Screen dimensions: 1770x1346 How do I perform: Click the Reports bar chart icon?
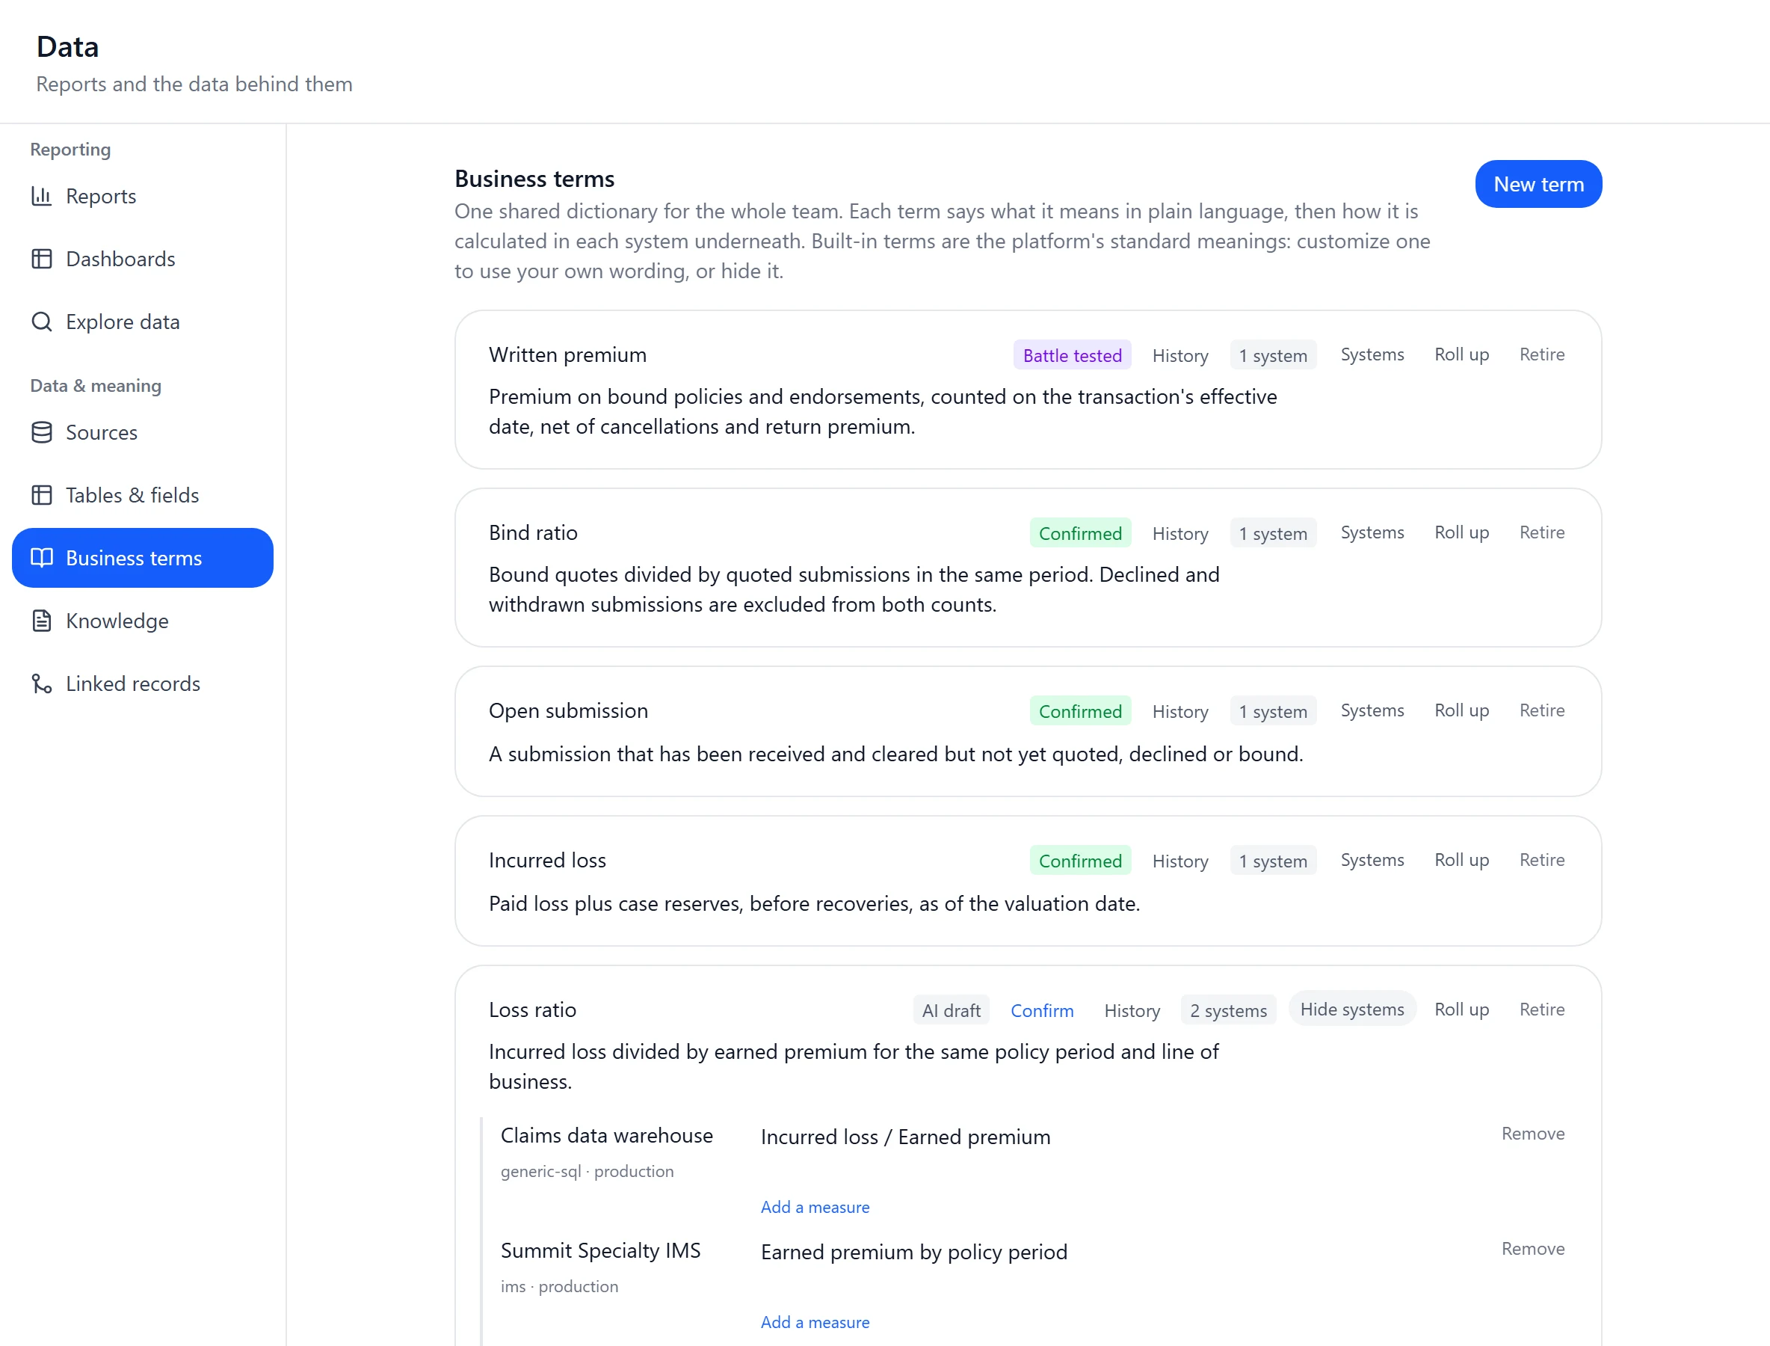pos(42,196)
